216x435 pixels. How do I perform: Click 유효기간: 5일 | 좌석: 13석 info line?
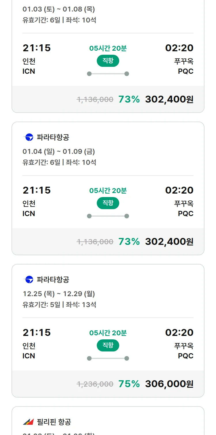(59, 304)
